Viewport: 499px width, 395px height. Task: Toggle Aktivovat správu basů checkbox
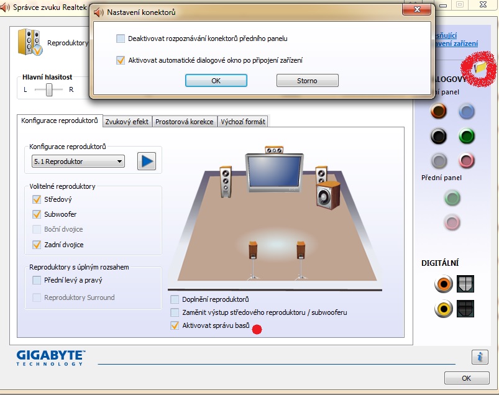tap(175, 325)
